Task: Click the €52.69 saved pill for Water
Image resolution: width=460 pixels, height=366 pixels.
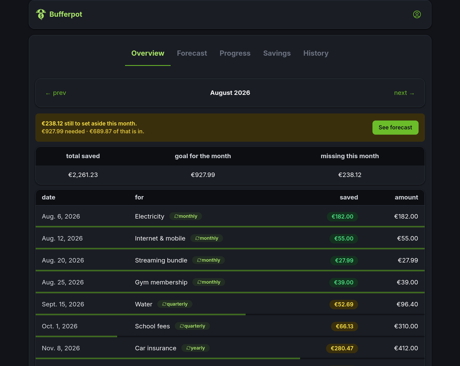Action: 343,304
